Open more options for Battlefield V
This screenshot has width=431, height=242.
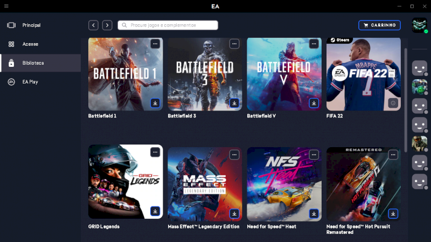(314, 44)
